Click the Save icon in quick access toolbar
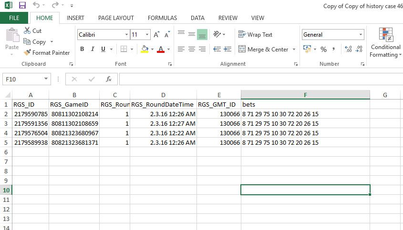Screen dimensions: 403x230 [22, 5]
